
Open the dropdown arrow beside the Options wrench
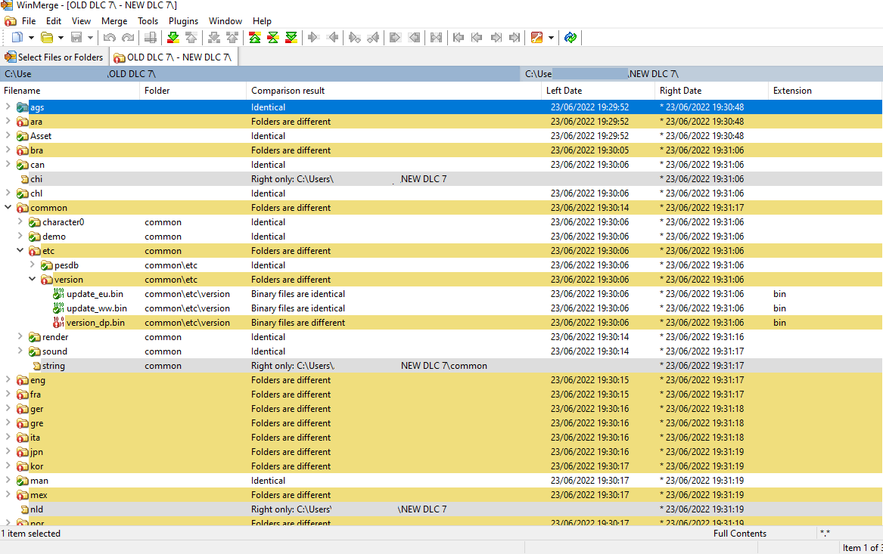551,38
